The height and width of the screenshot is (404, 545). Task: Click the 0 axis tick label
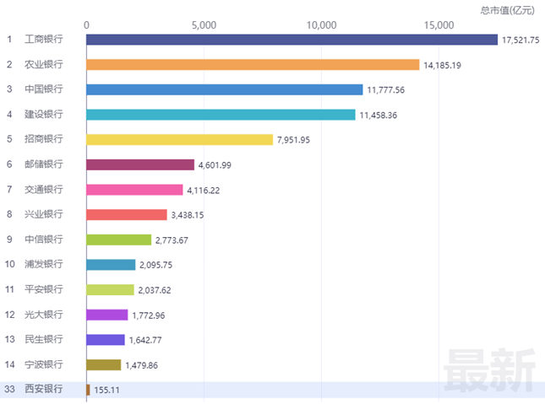click(86, 25)
